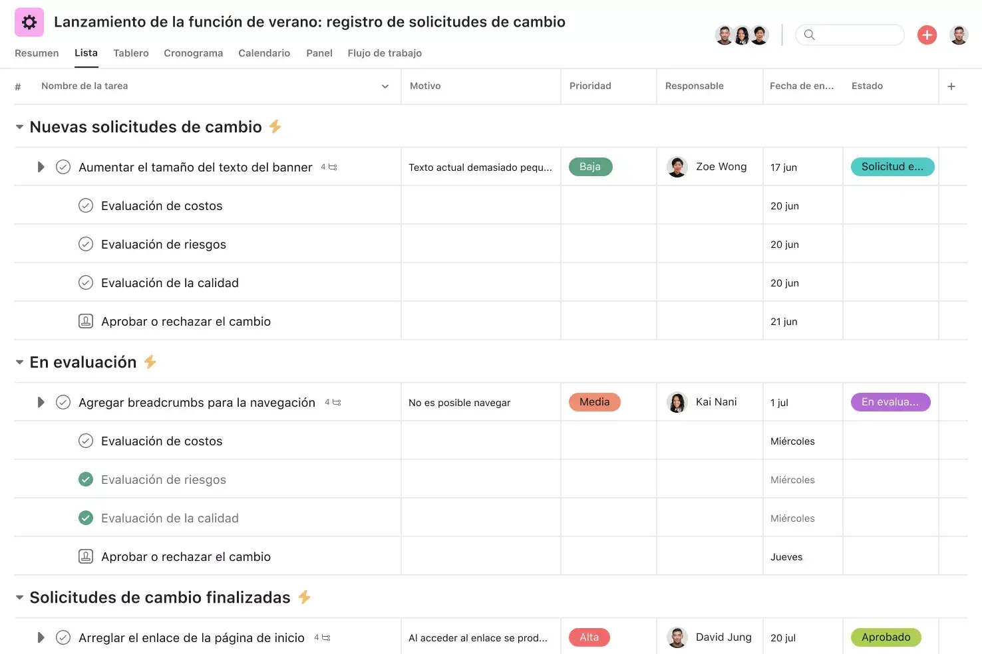Select the Lista tab

(x=86, y=53)
